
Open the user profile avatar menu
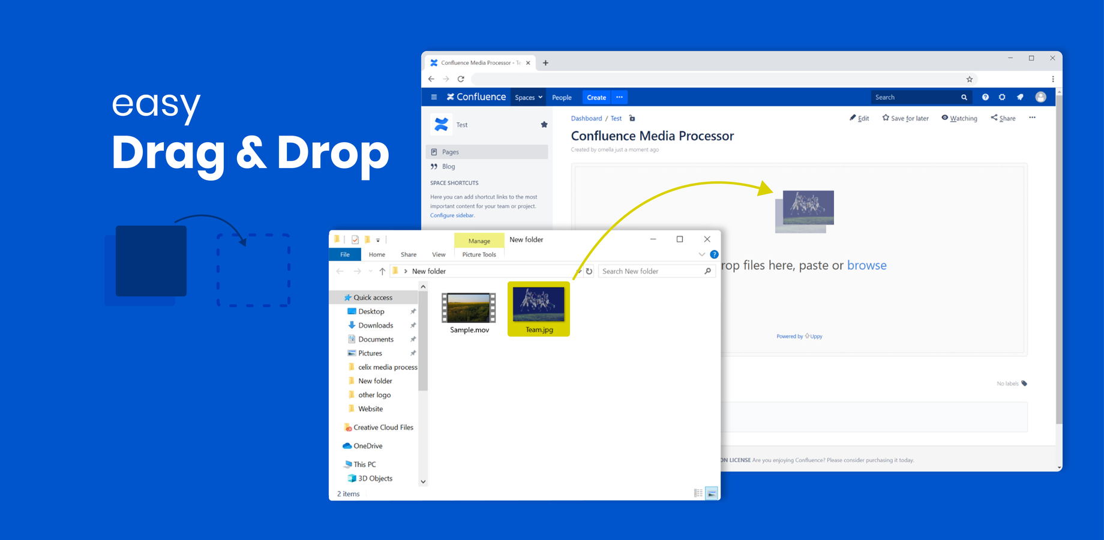(1041, 97)
